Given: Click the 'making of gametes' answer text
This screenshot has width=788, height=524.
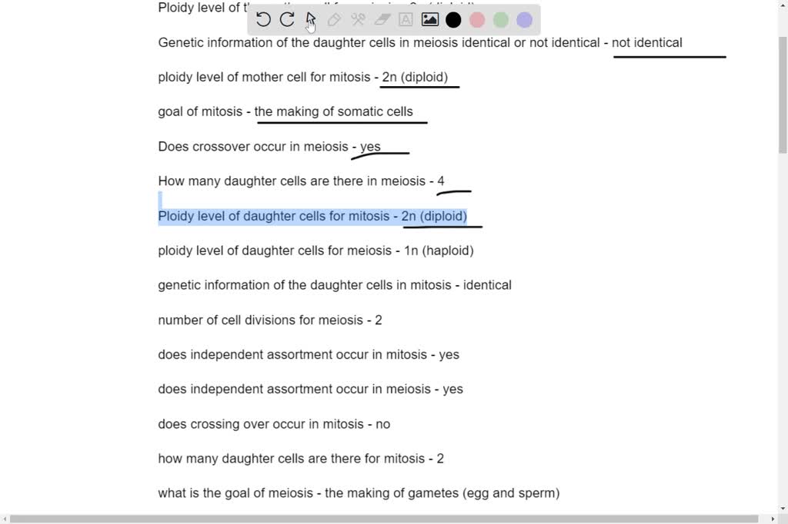Looking at the screenshot, I should click(x=443, y=492).
